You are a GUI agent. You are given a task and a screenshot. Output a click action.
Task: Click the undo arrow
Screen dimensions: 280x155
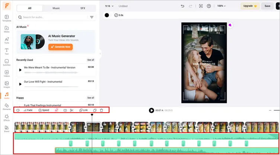point(182,6)
